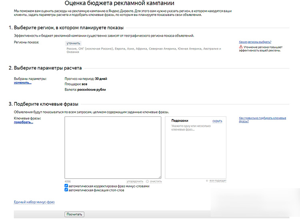Open «Как правильно подбирать ключевые фразы?» link
Viewport: 300px width, 219px height.
(x=262, y=119)
